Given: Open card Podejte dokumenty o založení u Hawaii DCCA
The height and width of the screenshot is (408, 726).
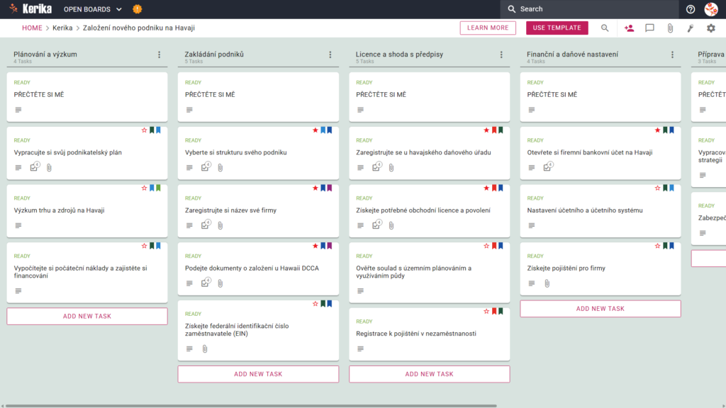Looking at the screenshot, I should coord(258,268).
